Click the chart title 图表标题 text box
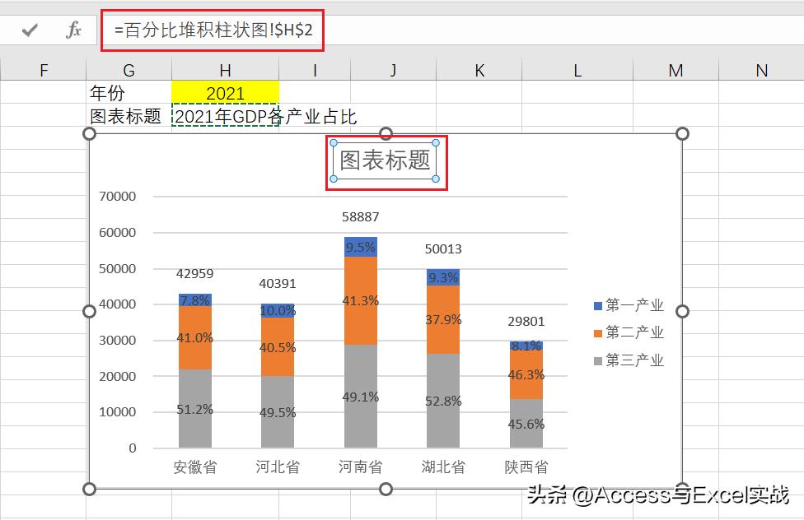The width and height of the screenshot is (804, 520). 386,160
